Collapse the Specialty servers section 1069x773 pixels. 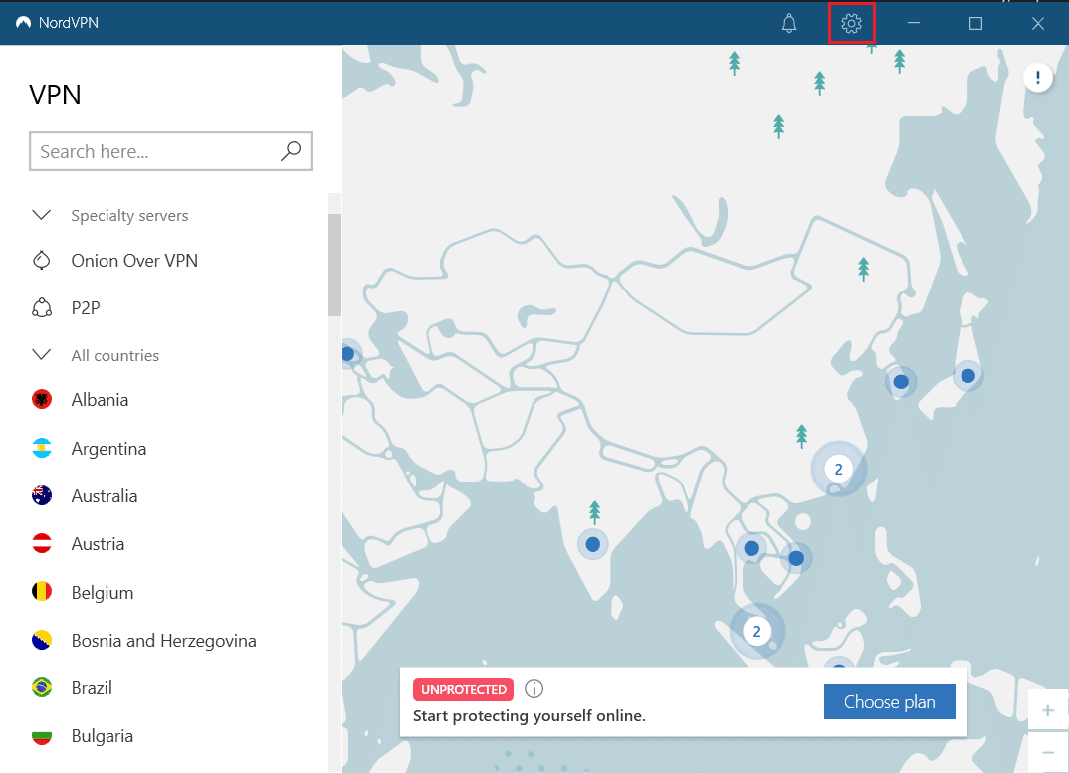click(x=42, y=215)
